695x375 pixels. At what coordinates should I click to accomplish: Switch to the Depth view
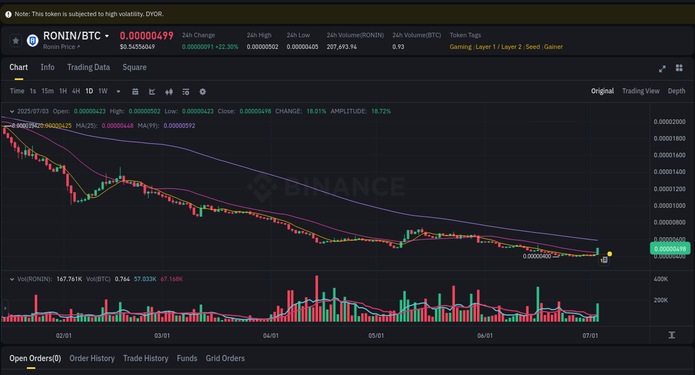click(677, 91)
